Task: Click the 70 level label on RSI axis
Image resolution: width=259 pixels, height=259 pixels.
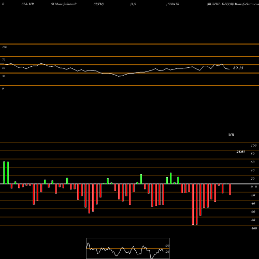Action: (x=4, y=60)
